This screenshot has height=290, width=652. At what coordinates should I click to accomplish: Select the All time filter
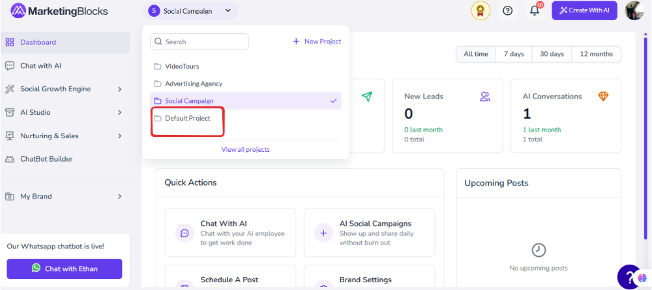[476, 54]
